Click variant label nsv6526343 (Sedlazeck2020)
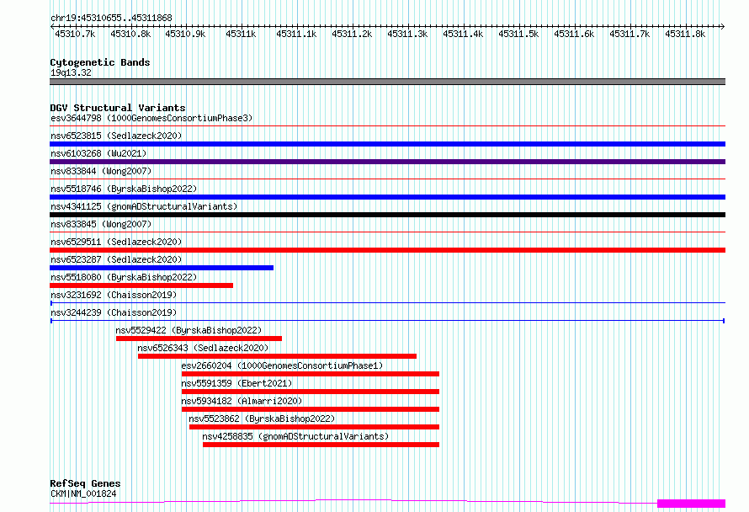The image size is (749, 512). click(203, 348)
